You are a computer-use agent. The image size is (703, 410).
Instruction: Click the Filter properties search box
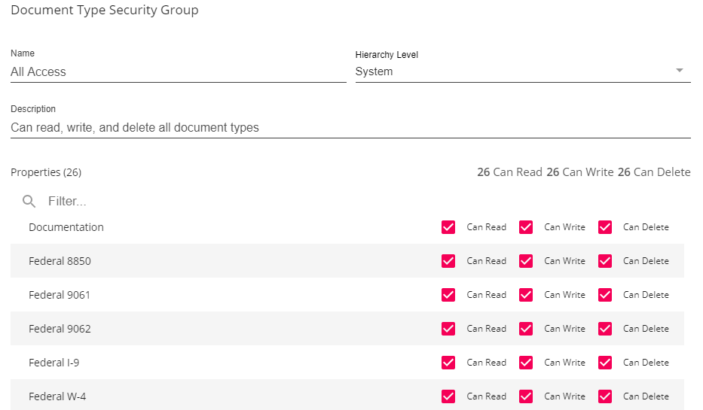226,202
